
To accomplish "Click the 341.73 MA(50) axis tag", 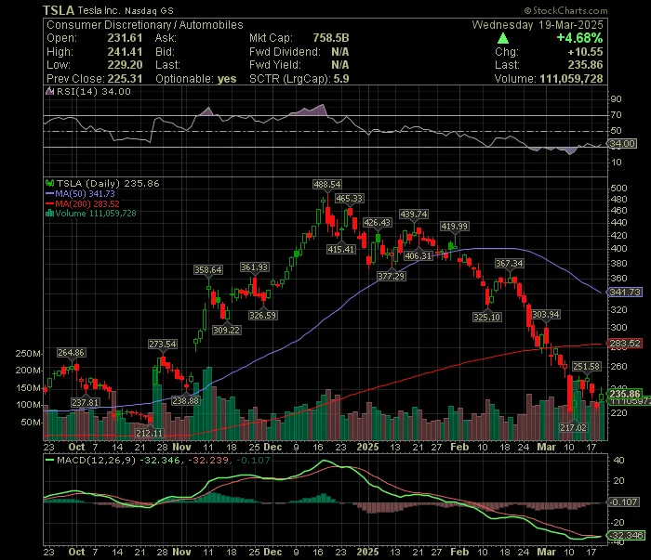I will coord(624,293).
